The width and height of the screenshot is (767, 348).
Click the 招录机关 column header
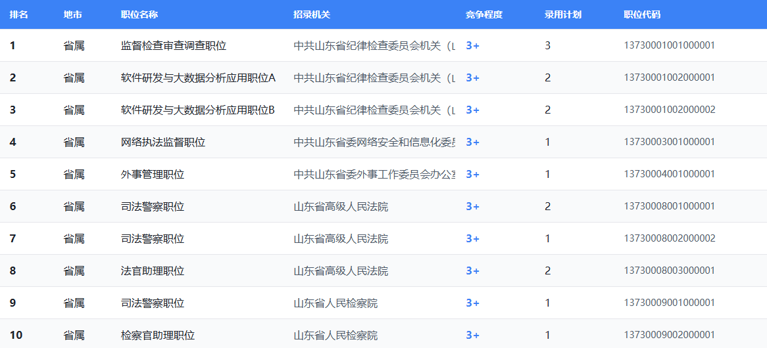(312, 14)
